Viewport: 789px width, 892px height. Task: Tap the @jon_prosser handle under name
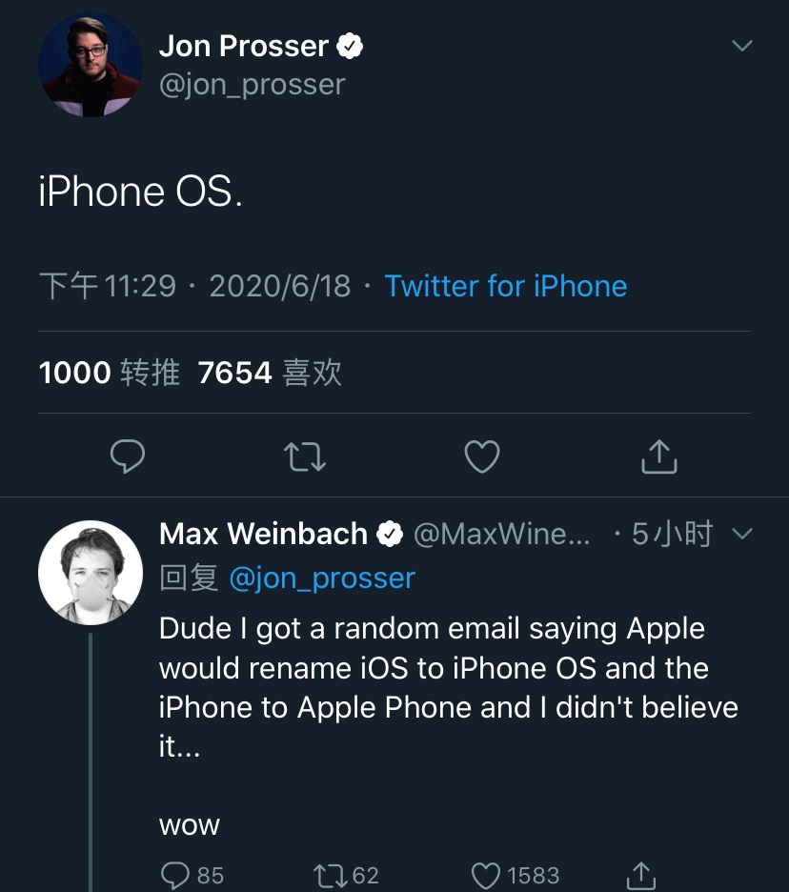click(253, 85)
